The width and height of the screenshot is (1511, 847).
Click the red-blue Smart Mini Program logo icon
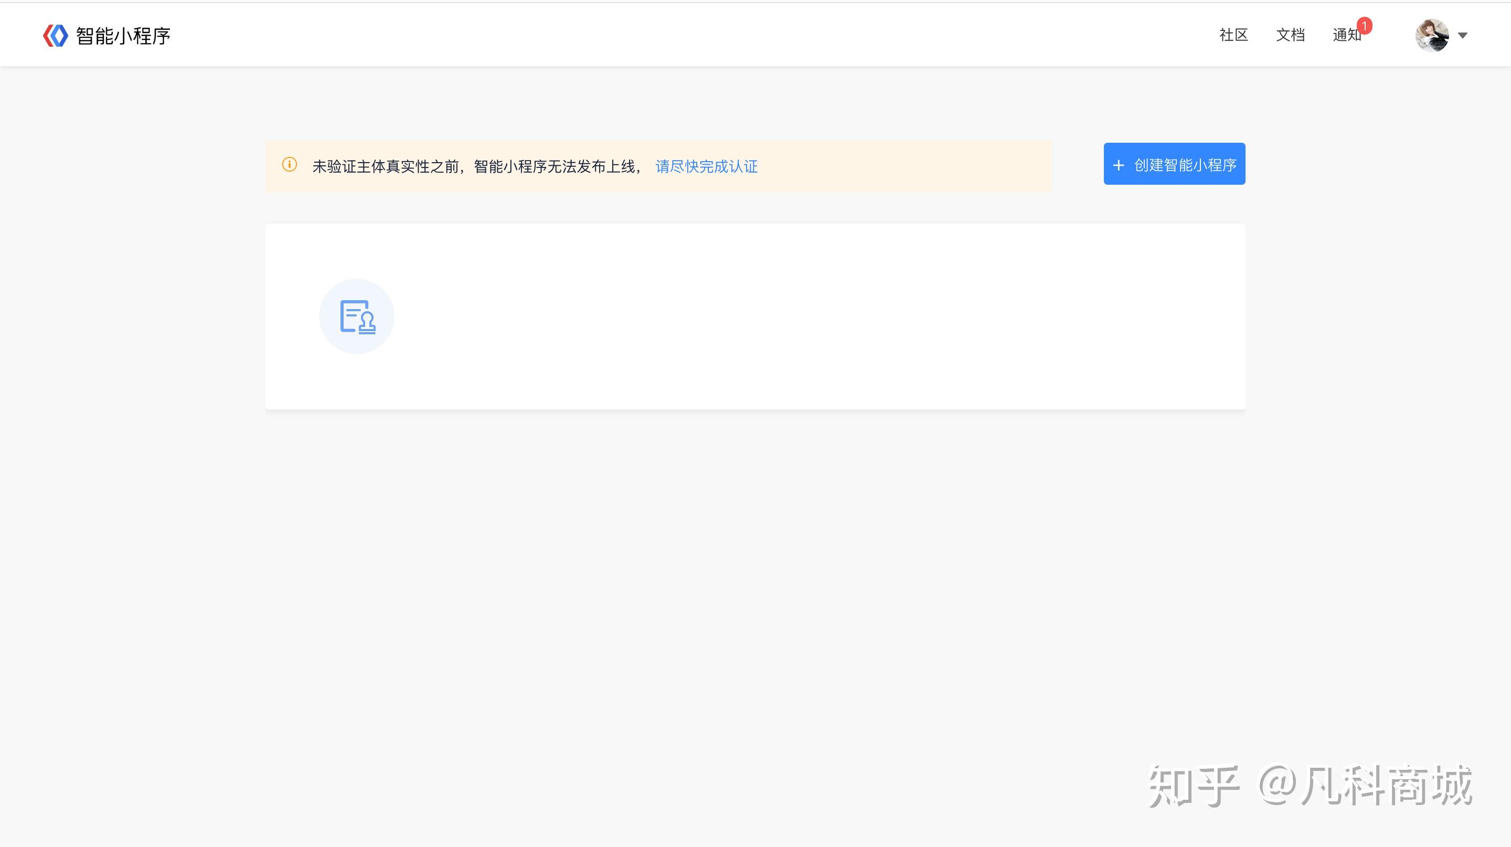(x=56, y=36)
